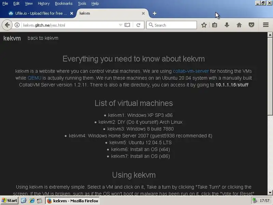Click the scrollbar down arrow
The width and height of the screenshot is (273, 205).
point(270,193)
